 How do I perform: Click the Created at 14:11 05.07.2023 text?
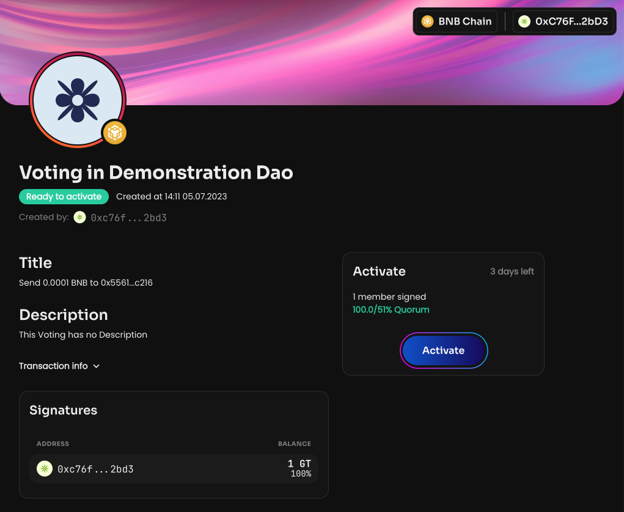(x=172, y=196)
